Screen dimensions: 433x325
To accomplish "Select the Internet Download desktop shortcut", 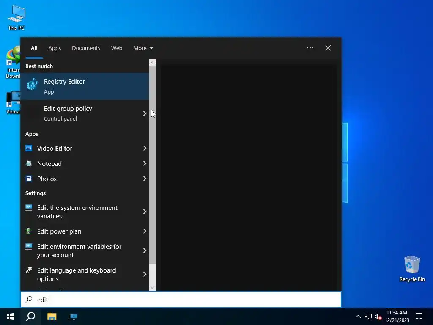I will 13,63.
